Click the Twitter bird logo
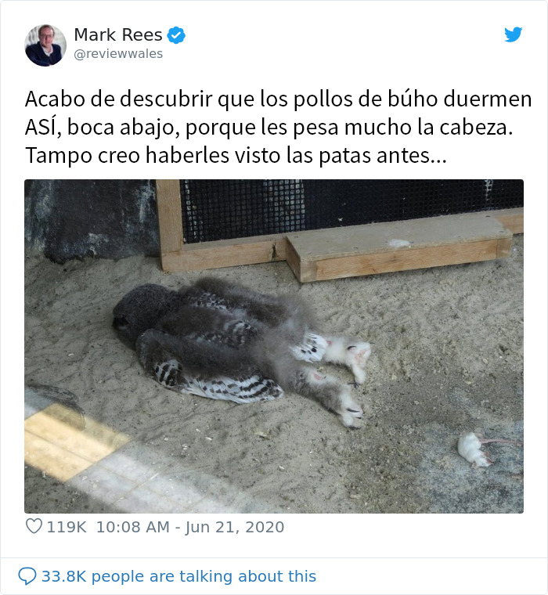Viewport: 548px width, 595px height. pyautogui.click(x=513, y=34)
